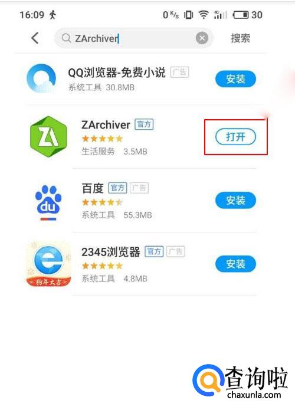
Task: Tap the back arrow icon
Action: pos(35,38)
